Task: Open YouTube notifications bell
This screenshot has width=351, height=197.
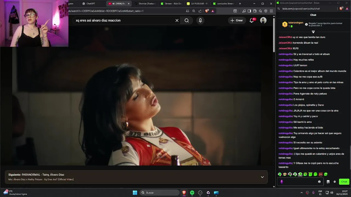Action: point(252,21)
